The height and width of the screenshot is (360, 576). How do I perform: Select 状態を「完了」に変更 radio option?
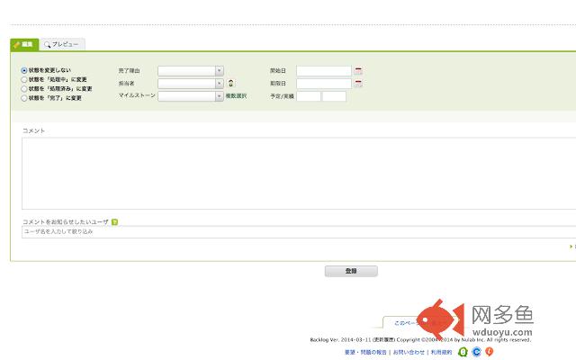(x=24, y=98)
